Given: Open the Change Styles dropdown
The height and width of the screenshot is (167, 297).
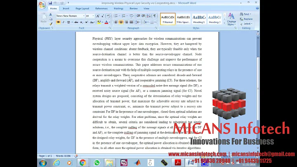Looking at the screenshot, I should tap(231, 19).
